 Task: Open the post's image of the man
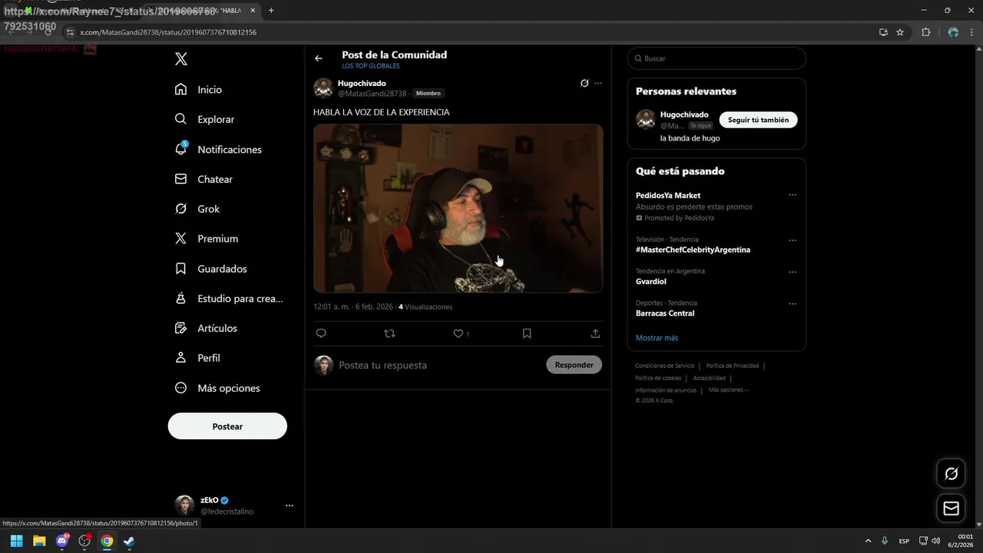(458, 208)
